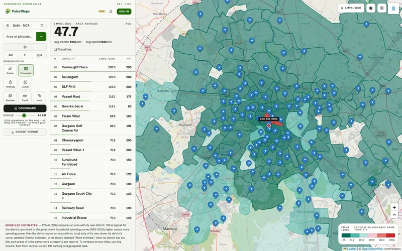Image resolution: width=402 pixels, height=251 pixels.
Task: Click the AVG label beside area average
Action: pos(129,24)
